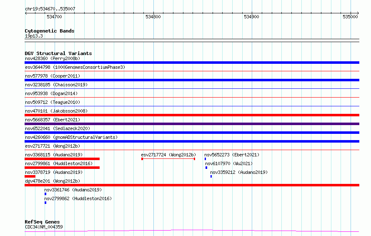Select the blue bar under nsv6522041
The height and width of the screenshot is (236, 371).
192,133
